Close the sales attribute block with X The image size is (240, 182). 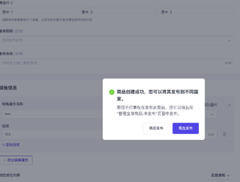click(x=229, y=105)
